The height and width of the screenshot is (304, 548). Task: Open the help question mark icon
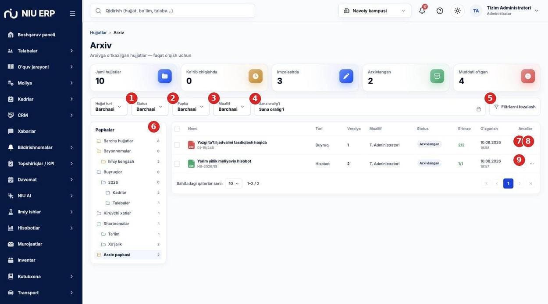(x=440, y=10)
